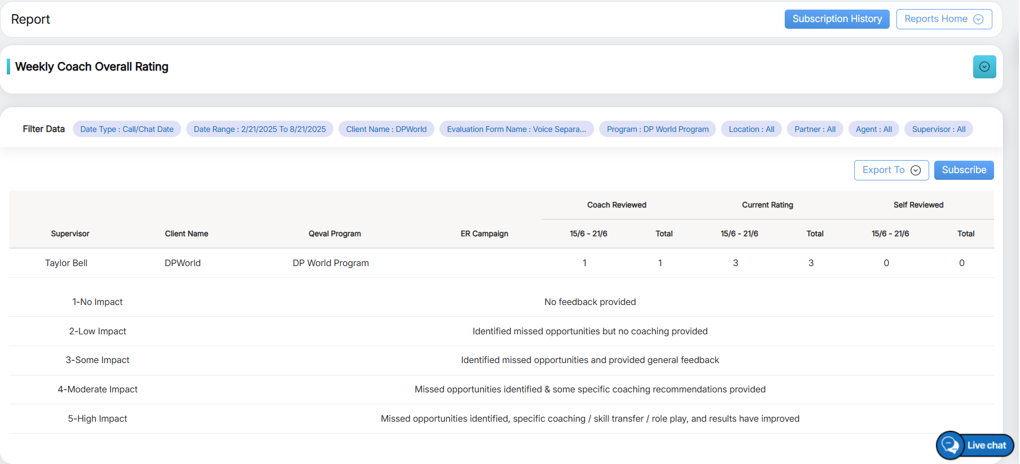The width and height of the screenshot is (1020, 464).
Task: Open Subscription History
Action: click(x=837, y=19)
